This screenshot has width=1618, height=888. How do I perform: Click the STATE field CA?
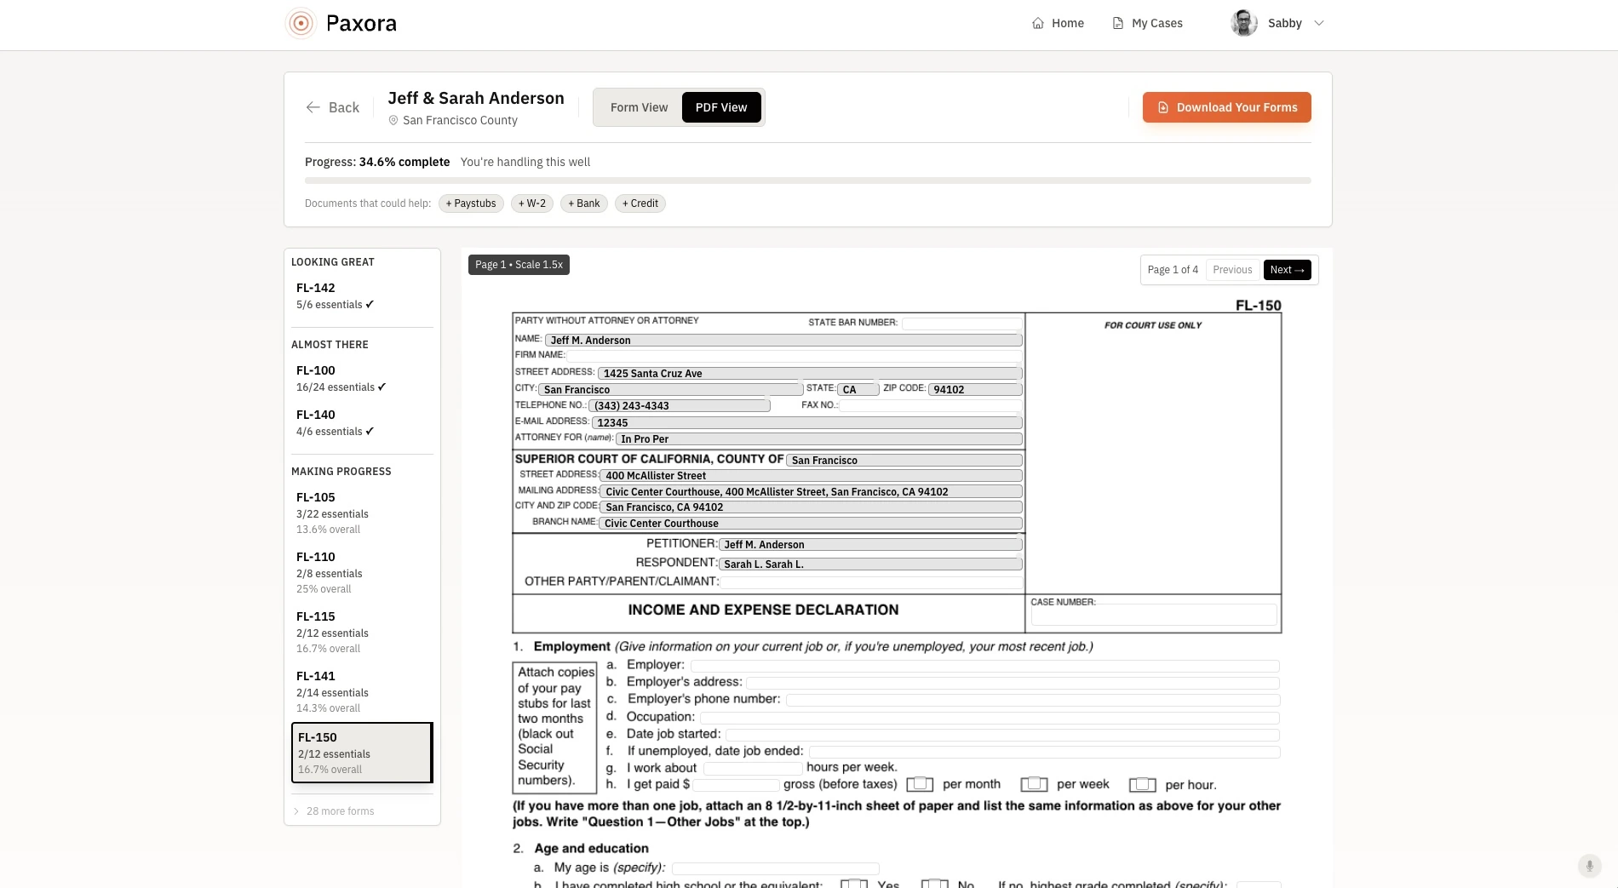858,390
